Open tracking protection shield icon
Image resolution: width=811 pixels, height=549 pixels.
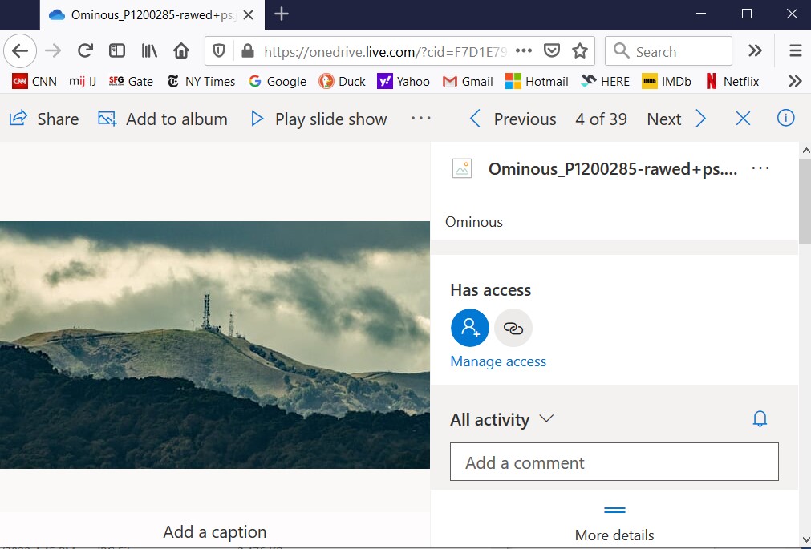point(219,50)
